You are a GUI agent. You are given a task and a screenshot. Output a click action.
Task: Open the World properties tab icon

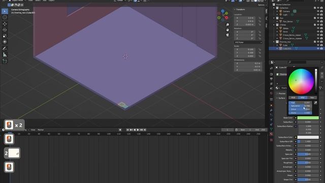[271, 93]
